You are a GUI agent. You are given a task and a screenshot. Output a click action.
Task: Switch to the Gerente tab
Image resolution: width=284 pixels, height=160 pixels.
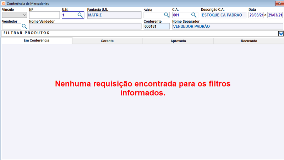coord(107,41)
